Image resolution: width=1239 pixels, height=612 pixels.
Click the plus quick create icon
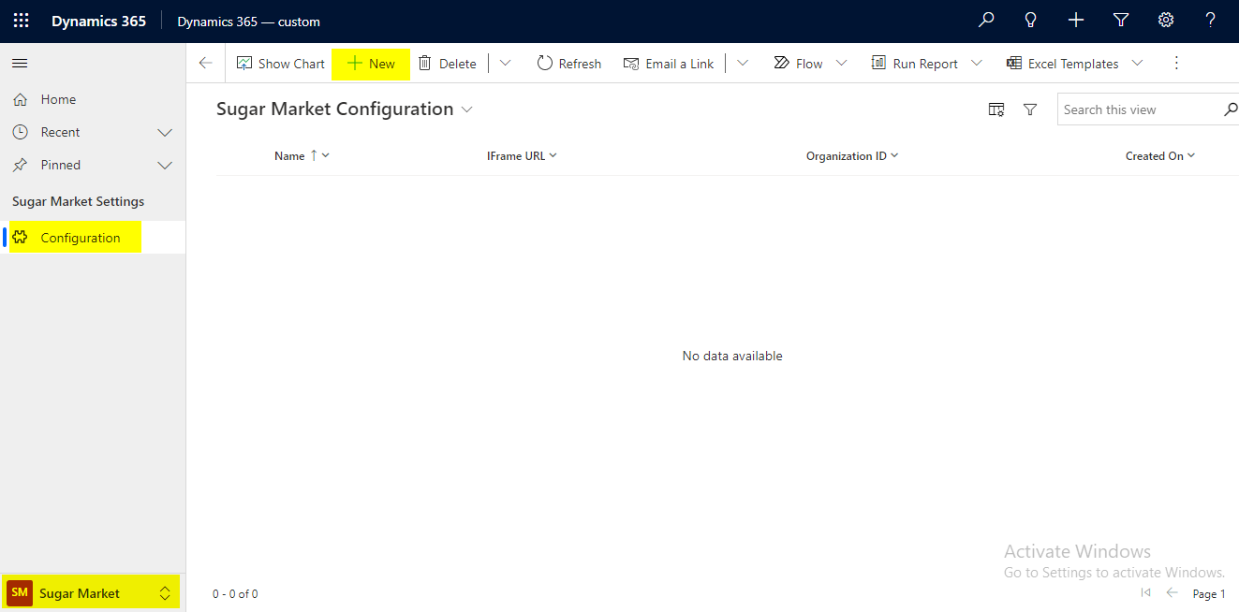(x=1076, y=21)
